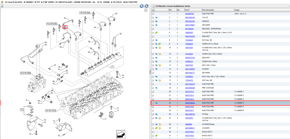Click the blue arrow icon in GASKET row

tap(156, 69)
